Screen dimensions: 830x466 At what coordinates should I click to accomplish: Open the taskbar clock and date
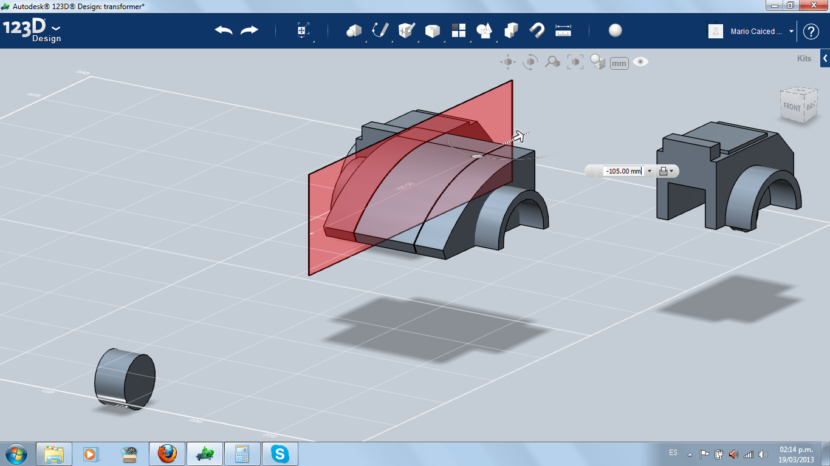(x=796, y=454)
